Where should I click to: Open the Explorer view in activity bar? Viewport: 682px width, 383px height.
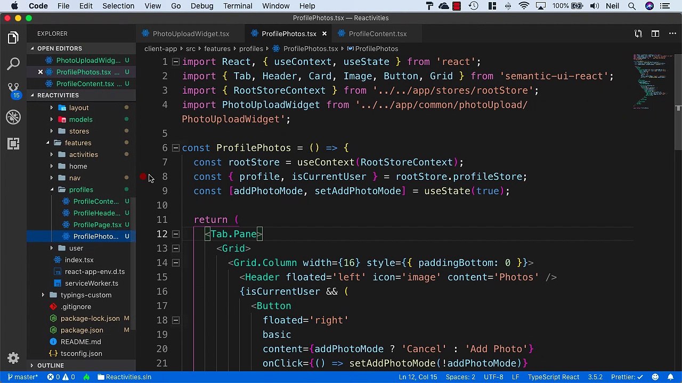[13, 37]
